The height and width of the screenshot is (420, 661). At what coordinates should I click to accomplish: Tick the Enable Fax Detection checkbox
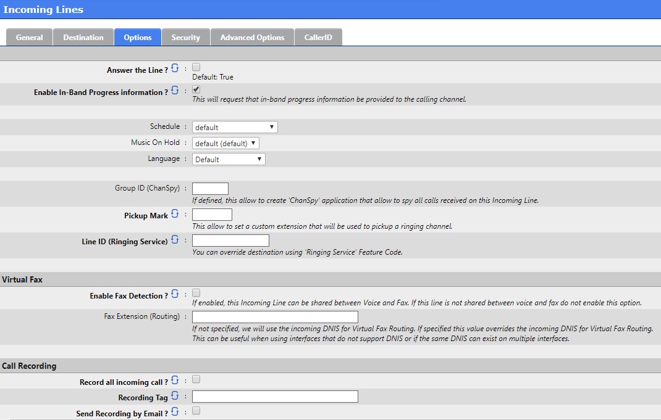click(x=196, y=293)
